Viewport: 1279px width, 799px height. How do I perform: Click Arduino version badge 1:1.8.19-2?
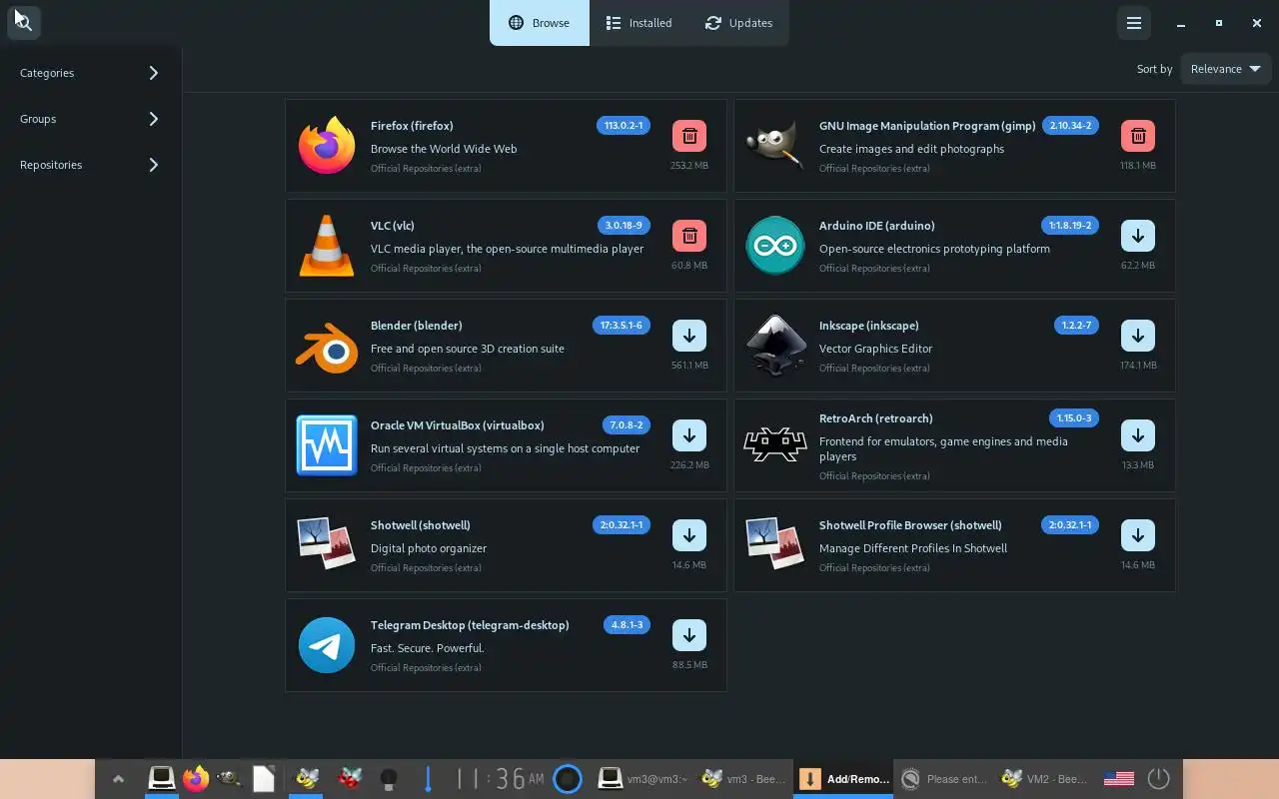[x=1070, y=226]
